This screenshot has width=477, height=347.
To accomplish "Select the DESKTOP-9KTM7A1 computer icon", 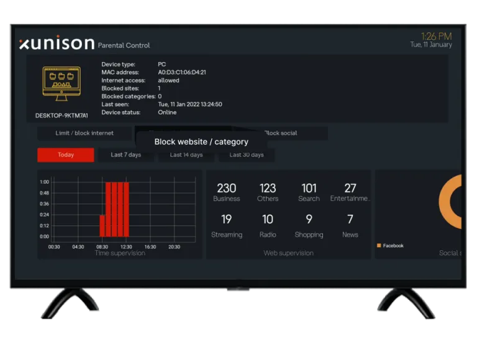I will pyautogui.click(x=61, y=84).
